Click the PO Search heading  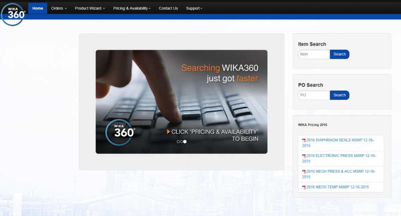(x=310, y=85)
